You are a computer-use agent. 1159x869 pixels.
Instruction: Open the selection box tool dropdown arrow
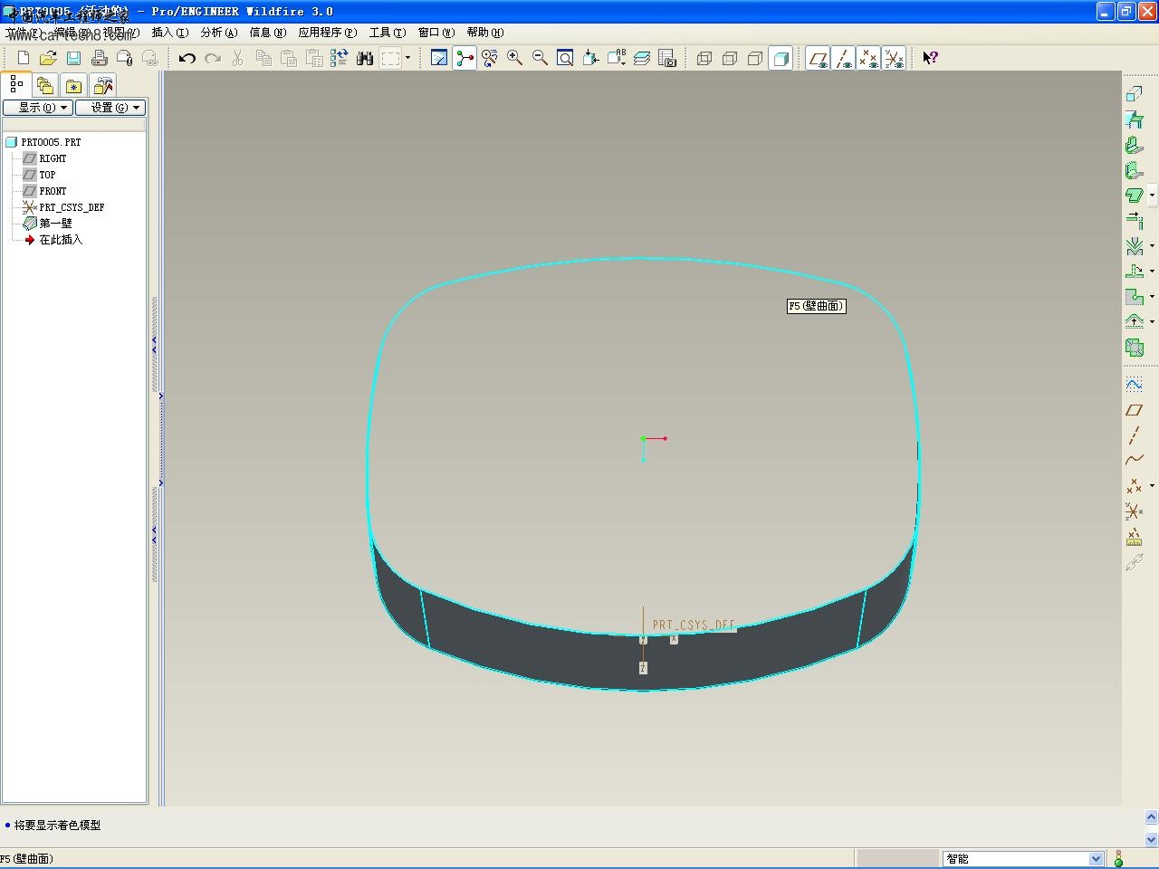click(x=407, y=58)
